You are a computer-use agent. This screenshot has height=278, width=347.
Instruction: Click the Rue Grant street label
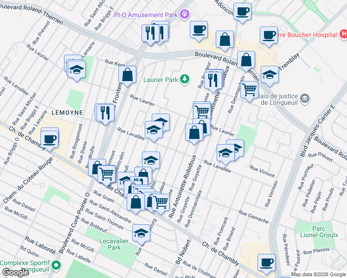tap(103, 196)
